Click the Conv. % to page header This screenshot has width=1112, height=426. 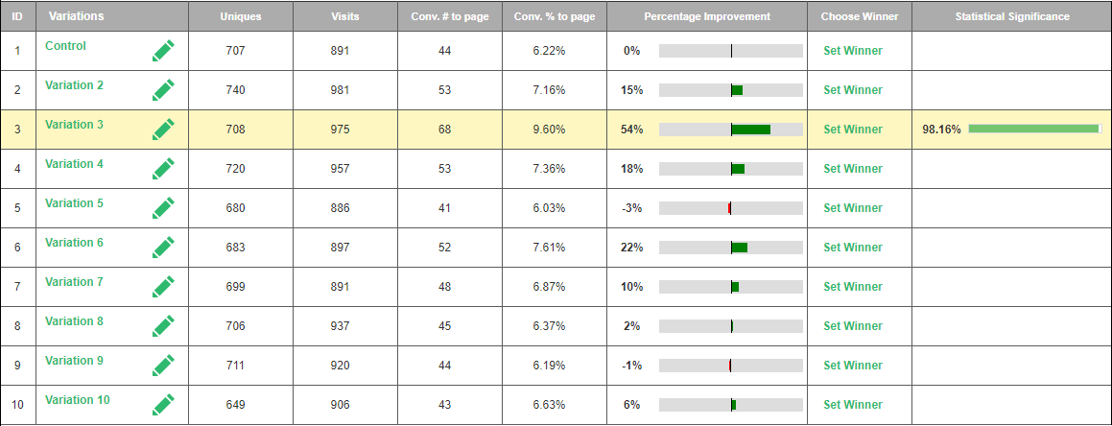pos(555,17)
